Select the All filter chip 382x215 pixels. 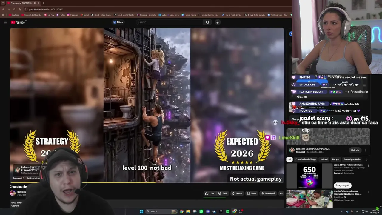pos(289,159)
